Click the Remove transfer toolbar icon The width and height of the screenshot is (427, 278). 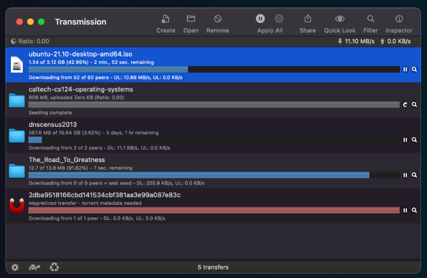(217, 19)
